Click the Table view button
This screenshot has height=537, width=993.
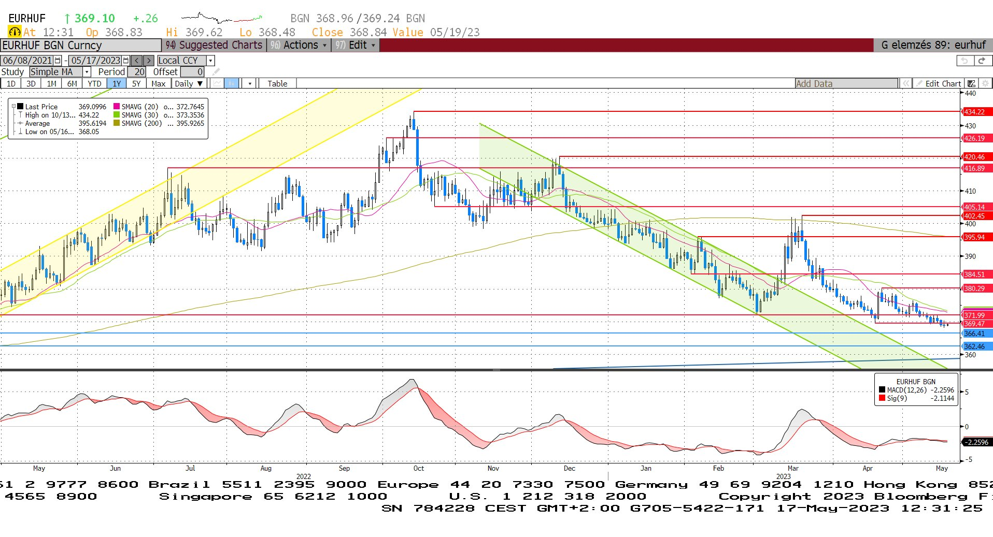[277, 83]
